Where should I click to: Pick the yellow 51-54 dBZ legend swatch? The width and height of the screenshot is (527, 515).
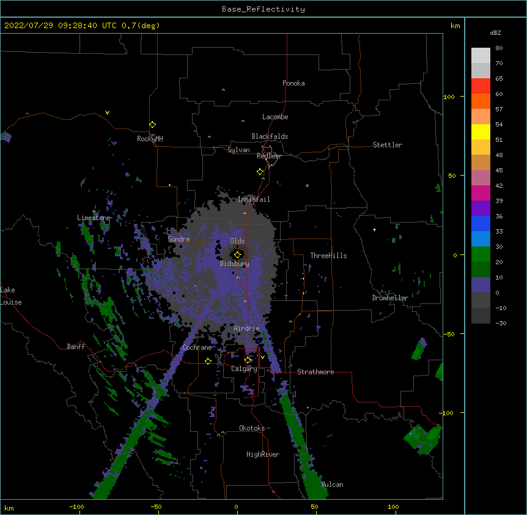tap(481, 132)
